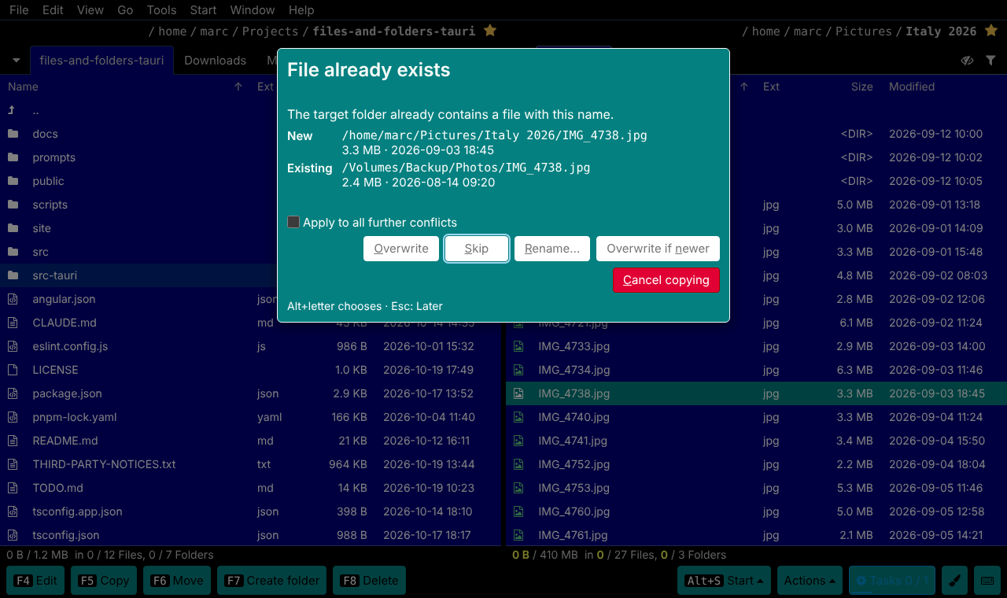Image resolution: width=1007 pixels, height=598 pixels.
Task: Open the View menu
Action: click(x=90, y=10)
